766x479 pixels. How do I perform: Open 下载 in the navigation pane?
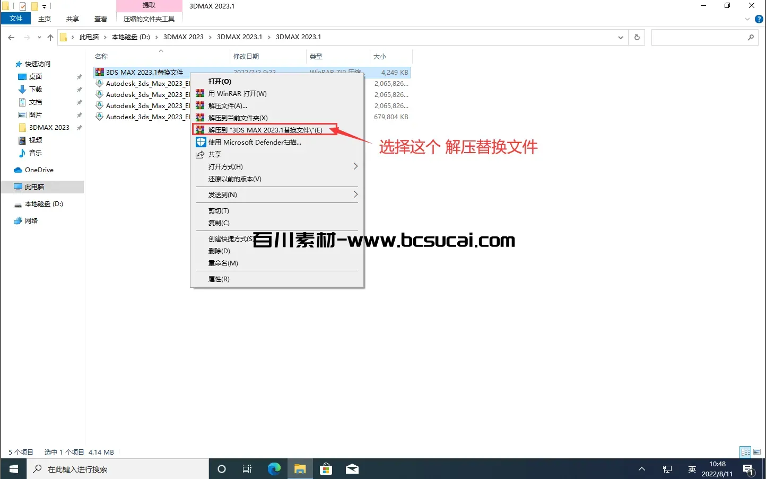[36, 90]
